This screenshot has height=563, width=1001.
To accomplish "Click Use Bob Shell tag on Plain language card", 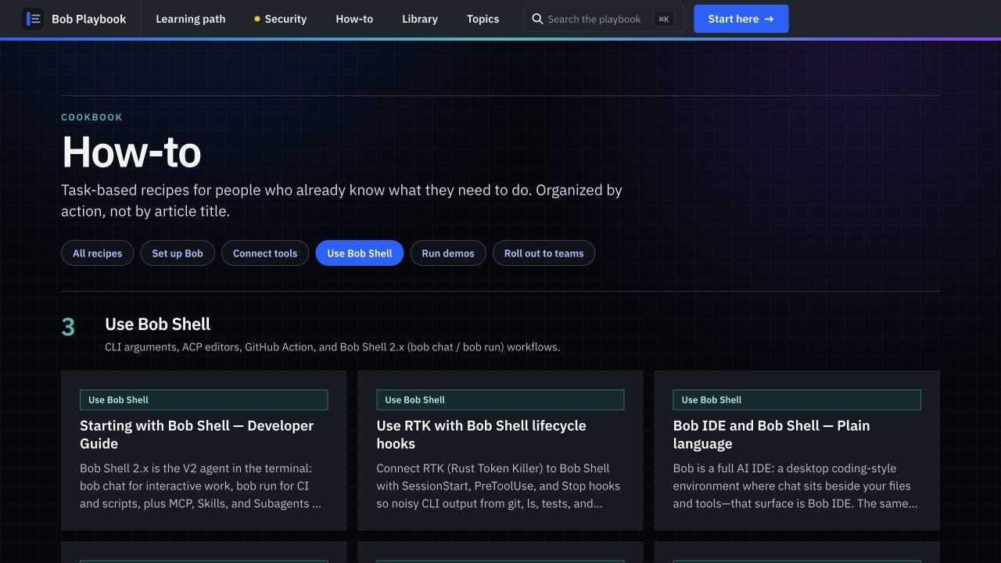I will point(797,400).
